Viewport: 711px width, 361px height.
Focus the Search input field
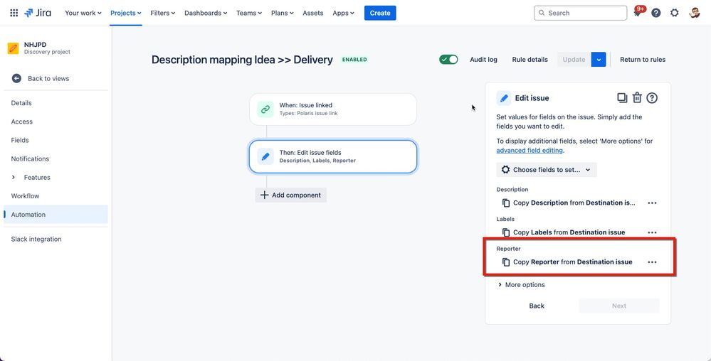[x=581, y=13]
